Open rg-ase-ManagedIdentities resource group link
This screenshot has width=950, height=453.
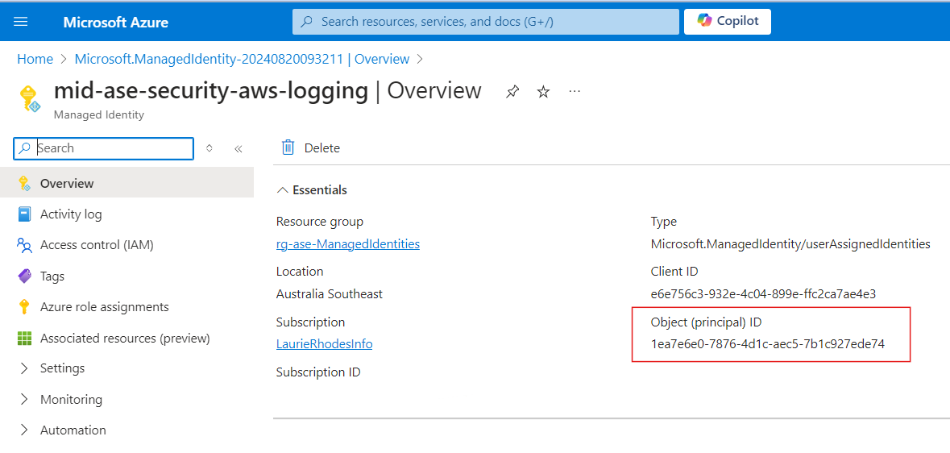(348, 243)
